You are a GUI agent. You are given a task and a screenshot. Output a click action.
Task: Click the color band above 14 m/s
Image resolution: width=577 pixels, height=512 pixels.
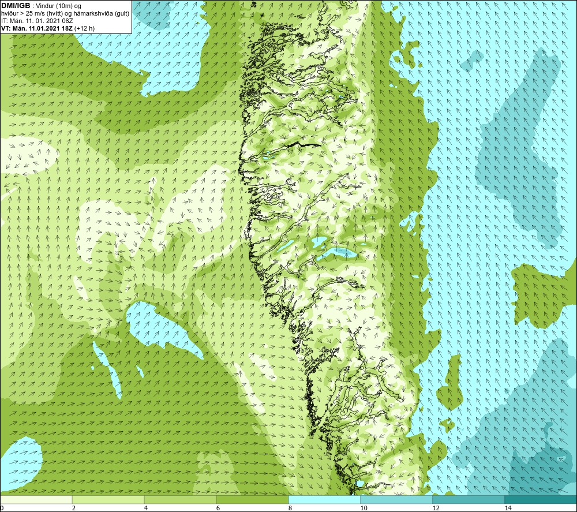tap(541, 500)
